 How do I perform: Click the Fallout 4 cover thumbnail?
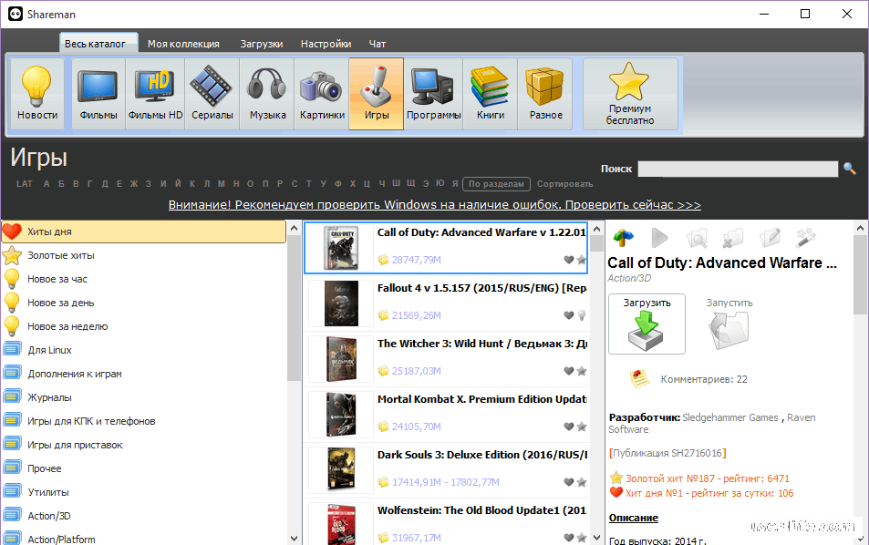tap(341, 303)
